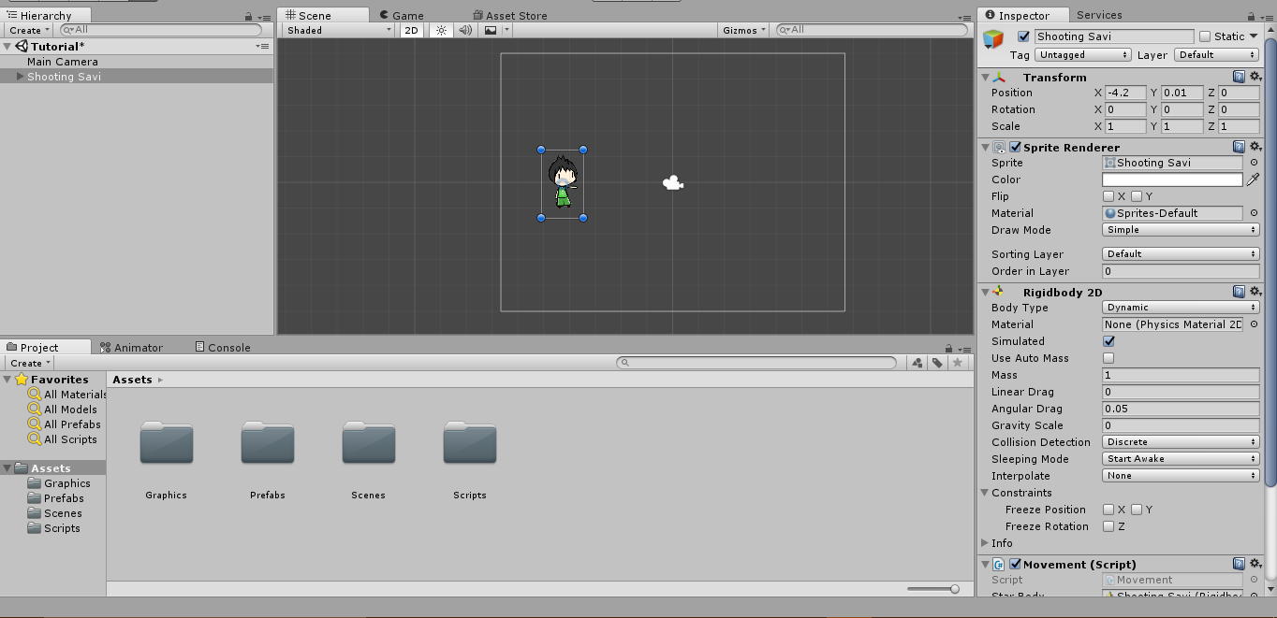
Task: Collapse the Constraints foldout
Action: [x=985, y=493]
